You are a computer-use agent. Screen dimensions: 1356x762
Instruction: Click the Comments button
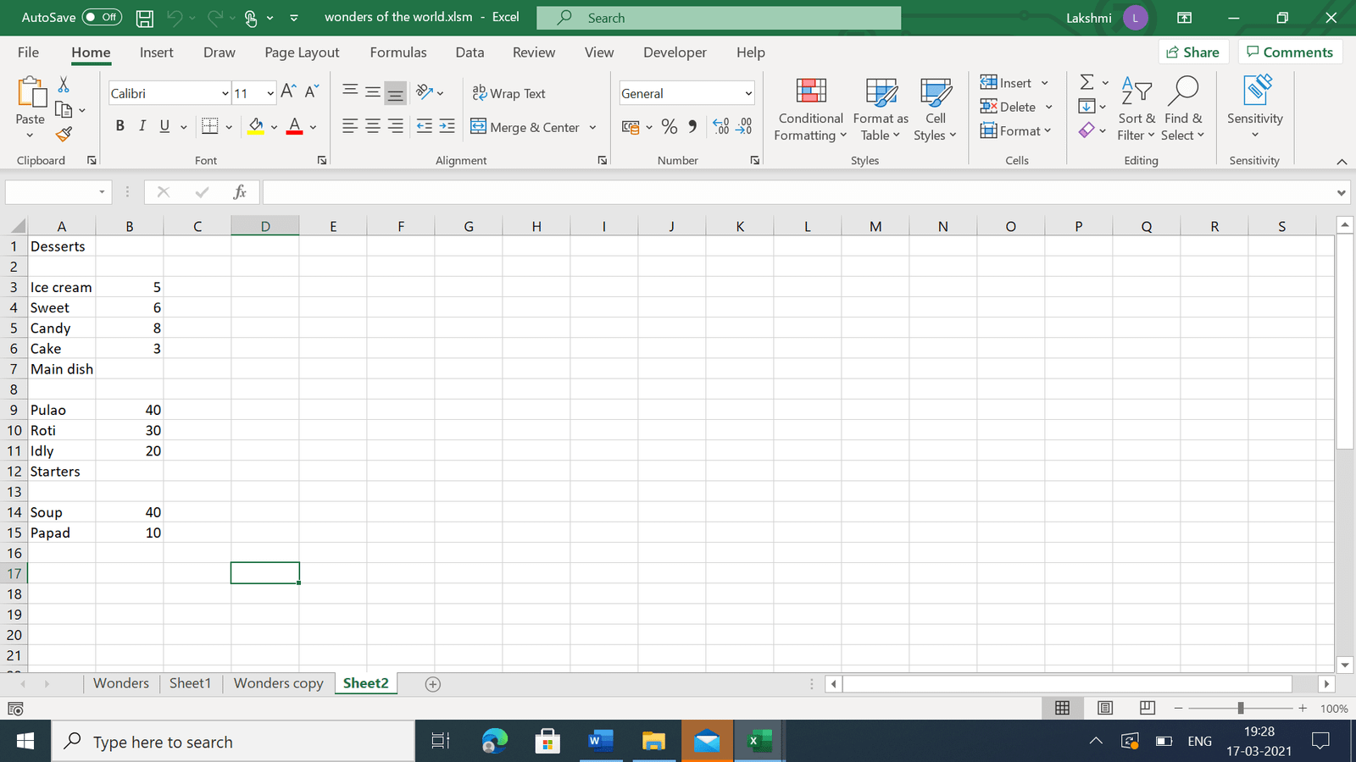point(1290,52)
